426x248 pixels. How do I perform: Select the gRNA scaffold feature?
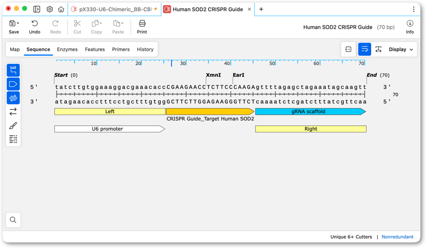311,112
